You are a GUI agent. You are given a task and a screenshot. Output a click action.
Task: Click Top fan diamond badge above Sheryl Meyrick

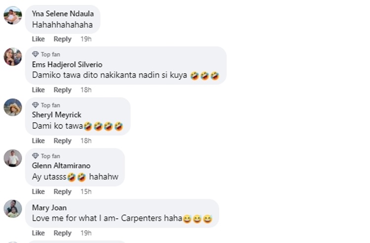(x=35, y=105)
